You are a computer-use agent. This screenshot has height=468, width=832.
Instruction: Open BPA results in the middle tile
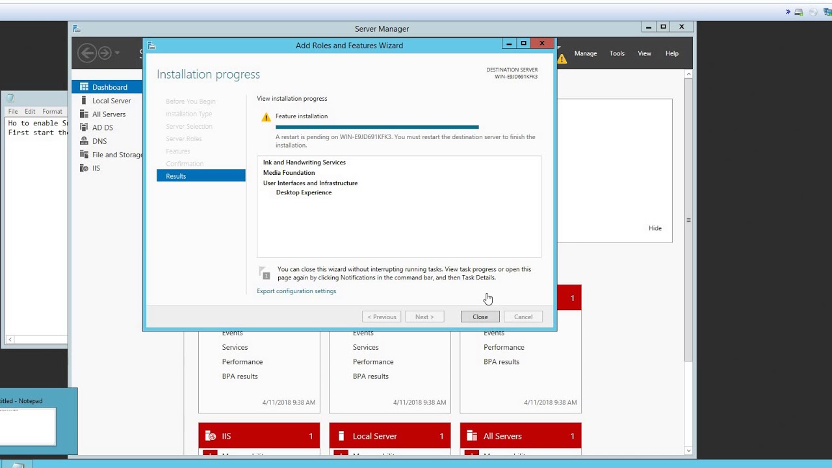pos(370,376)
